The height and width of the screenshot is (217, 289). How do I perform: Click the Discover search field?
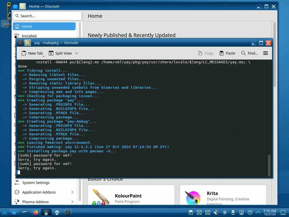(x=47, y=16)
